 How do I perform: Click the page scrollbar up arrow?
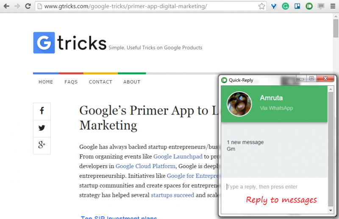pos(336,16)
